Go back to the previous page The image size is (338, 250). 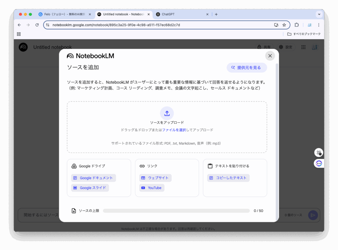click(x=19, y=25)
